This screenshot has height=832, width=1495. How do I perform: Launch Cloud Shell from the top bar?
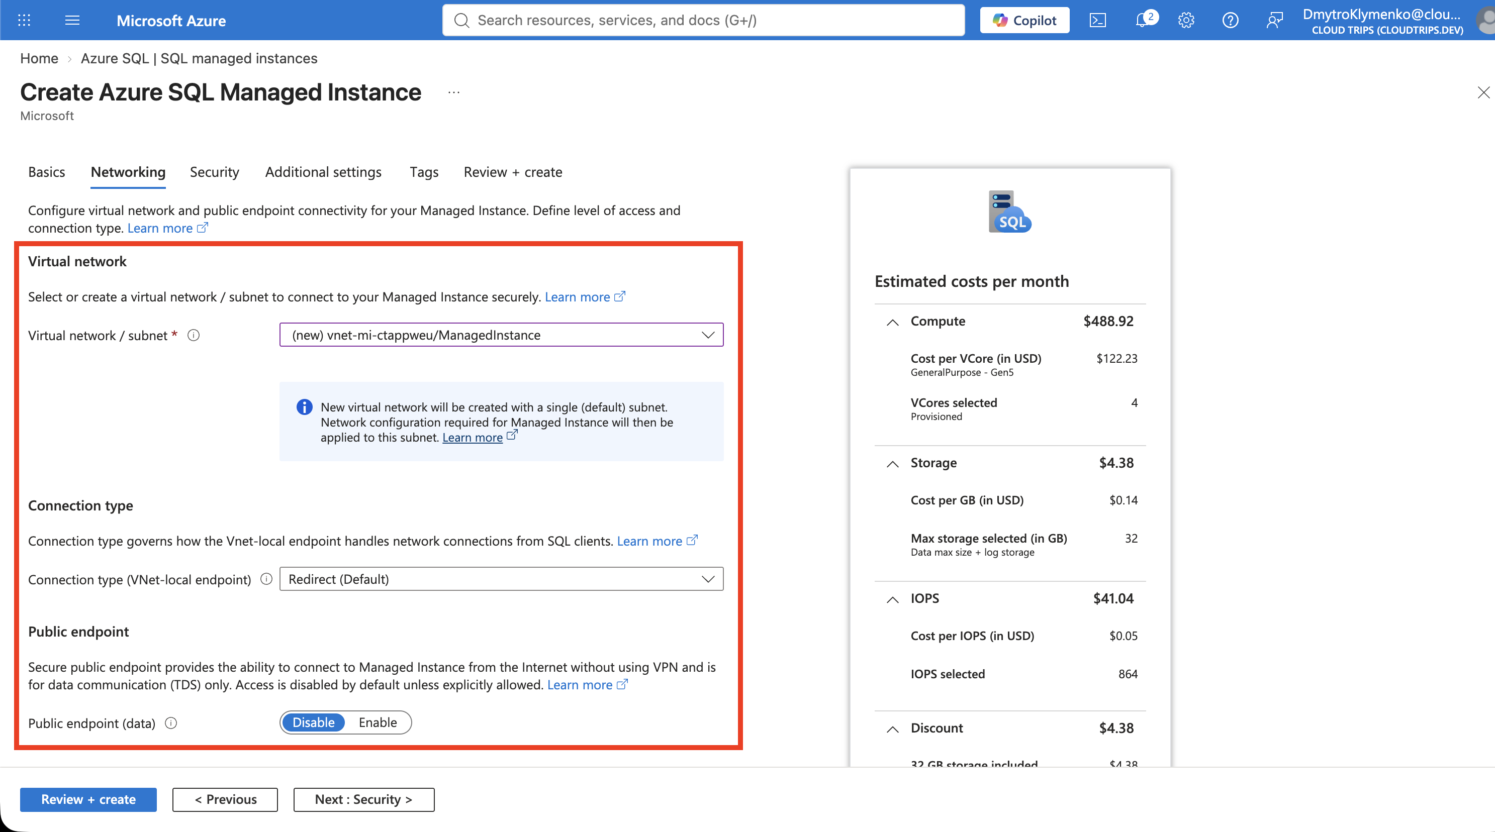point(1097,20)
